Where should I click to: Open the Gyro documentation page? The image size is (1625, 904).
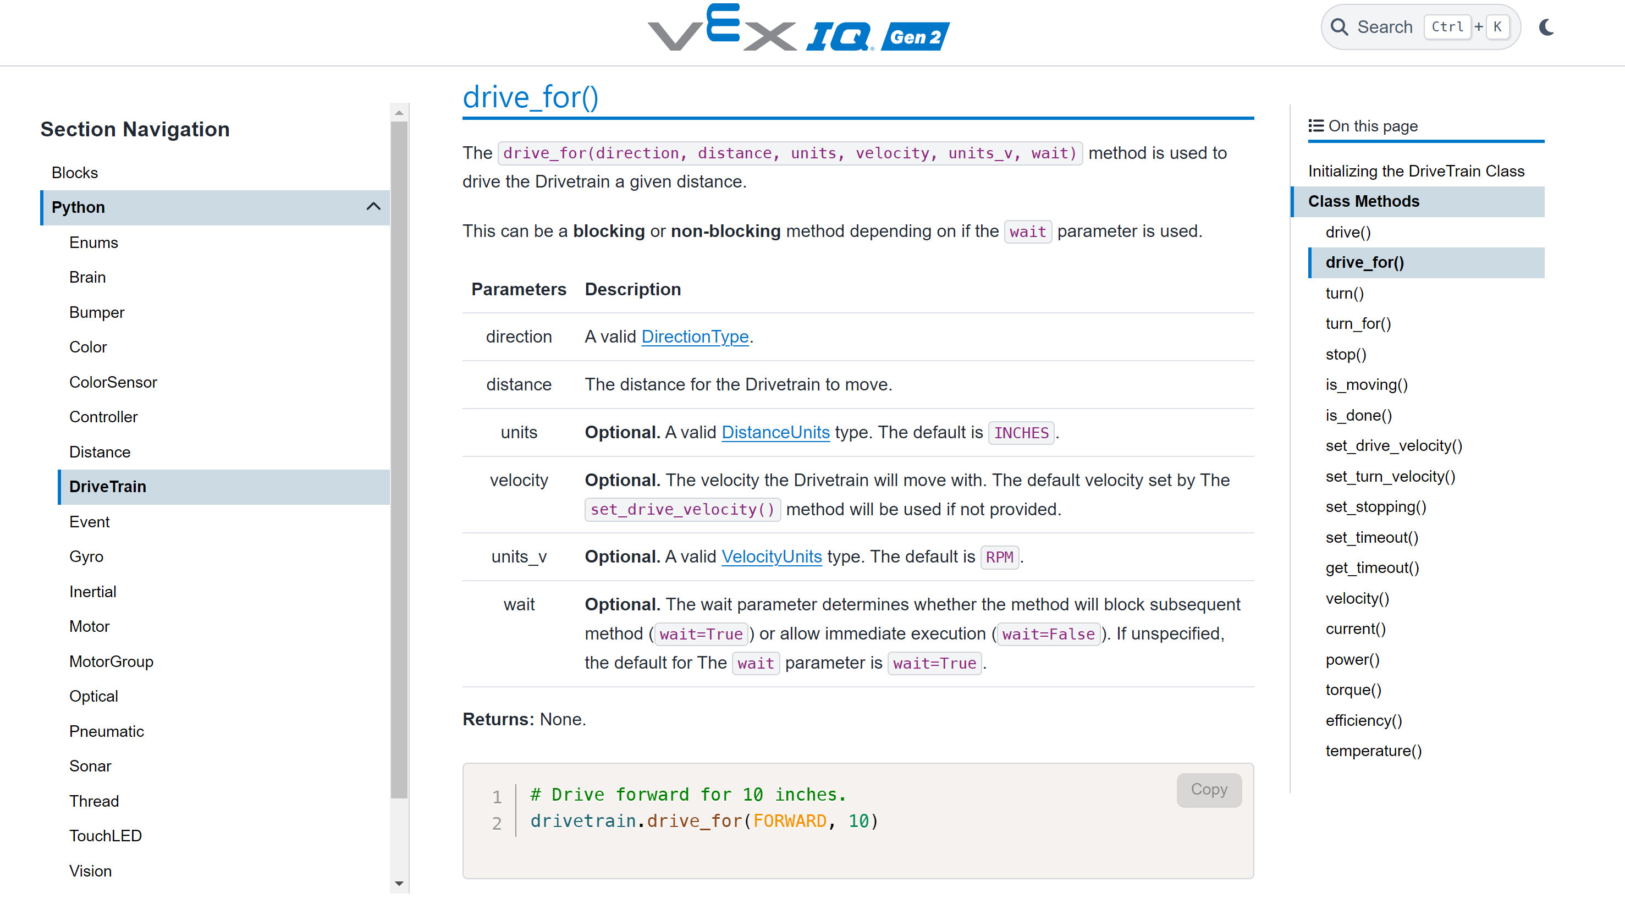[86, 556]
